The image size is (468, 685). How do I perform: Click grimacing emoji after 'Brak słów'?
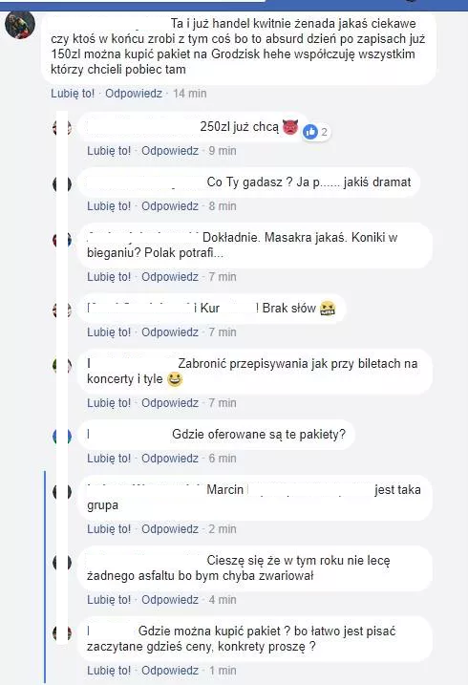click(x=328, y=309)
